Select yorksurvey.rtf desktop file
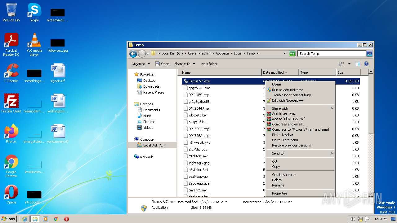This screenshot has height=223, width=397. click(58, 134)
